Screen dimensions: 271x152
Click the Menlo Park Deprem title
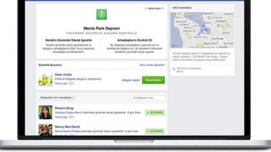tap(102, 28)
